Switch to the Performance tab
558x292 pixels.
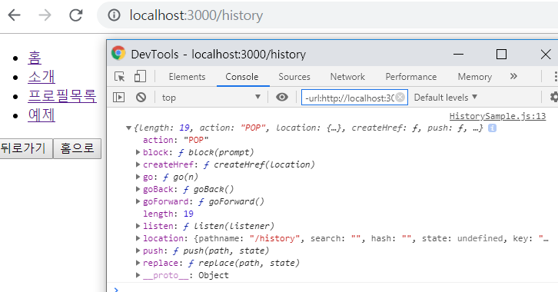pyautogui.click(x=411, y=77)
